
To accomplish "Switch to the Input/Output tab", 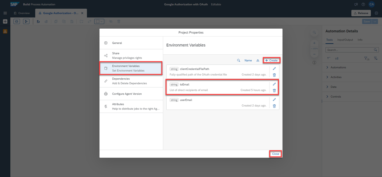I will (345, 40).
